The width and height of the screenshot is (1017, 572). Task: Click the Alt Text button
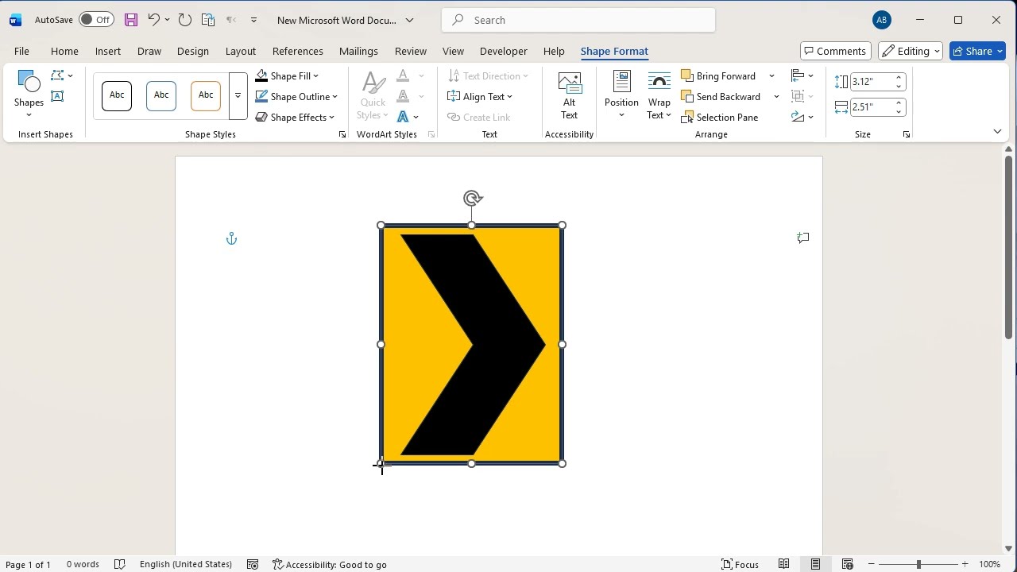[570, 95]
